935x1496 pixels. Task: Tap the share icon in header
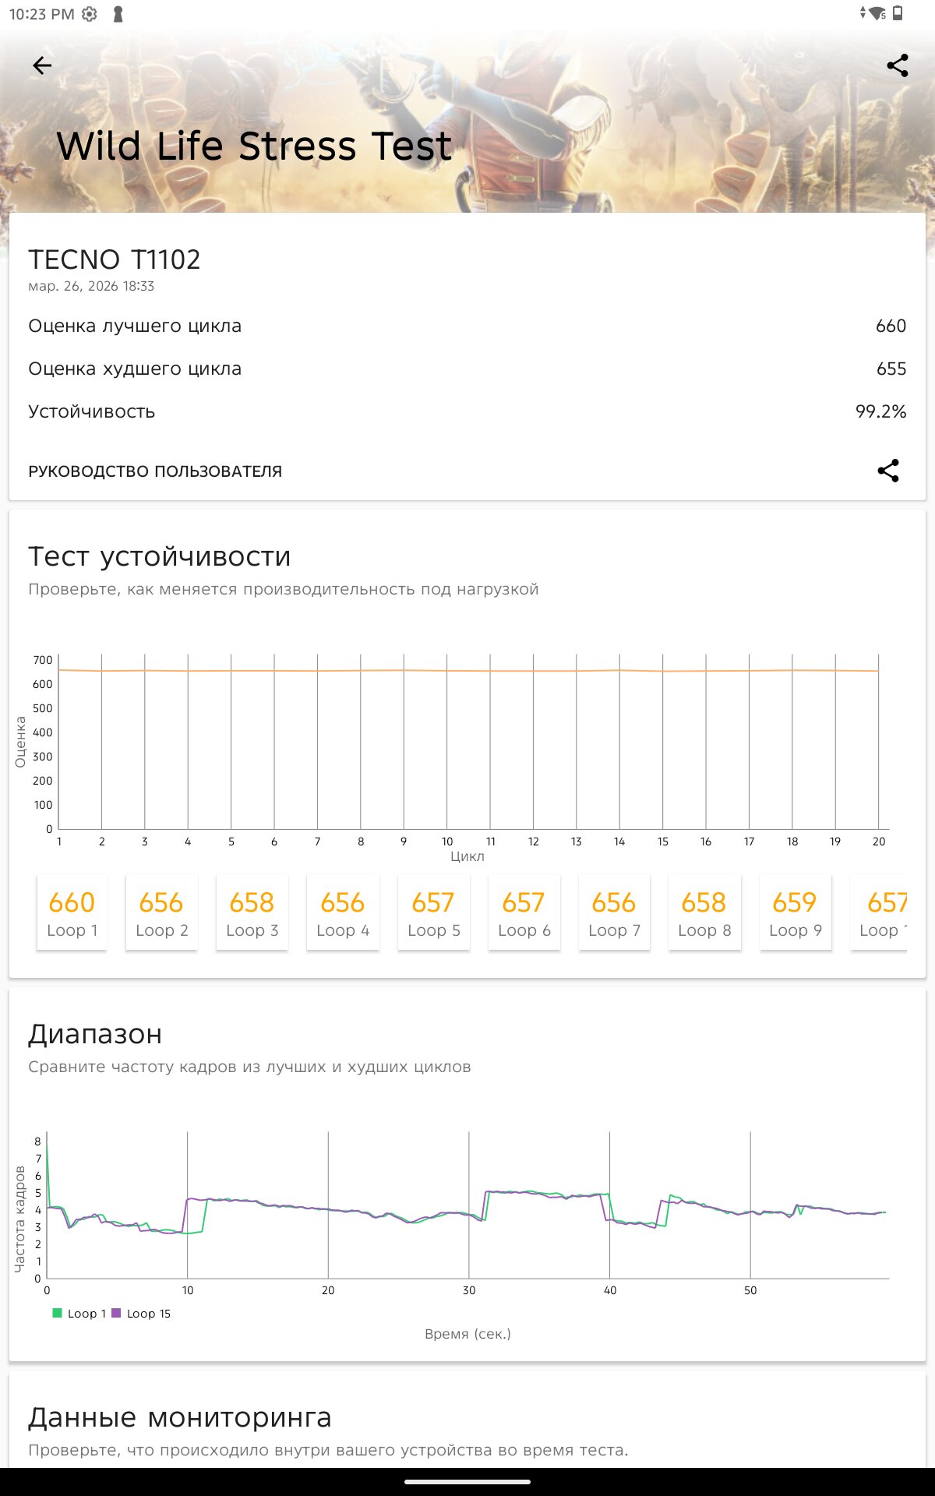(898, 65)
